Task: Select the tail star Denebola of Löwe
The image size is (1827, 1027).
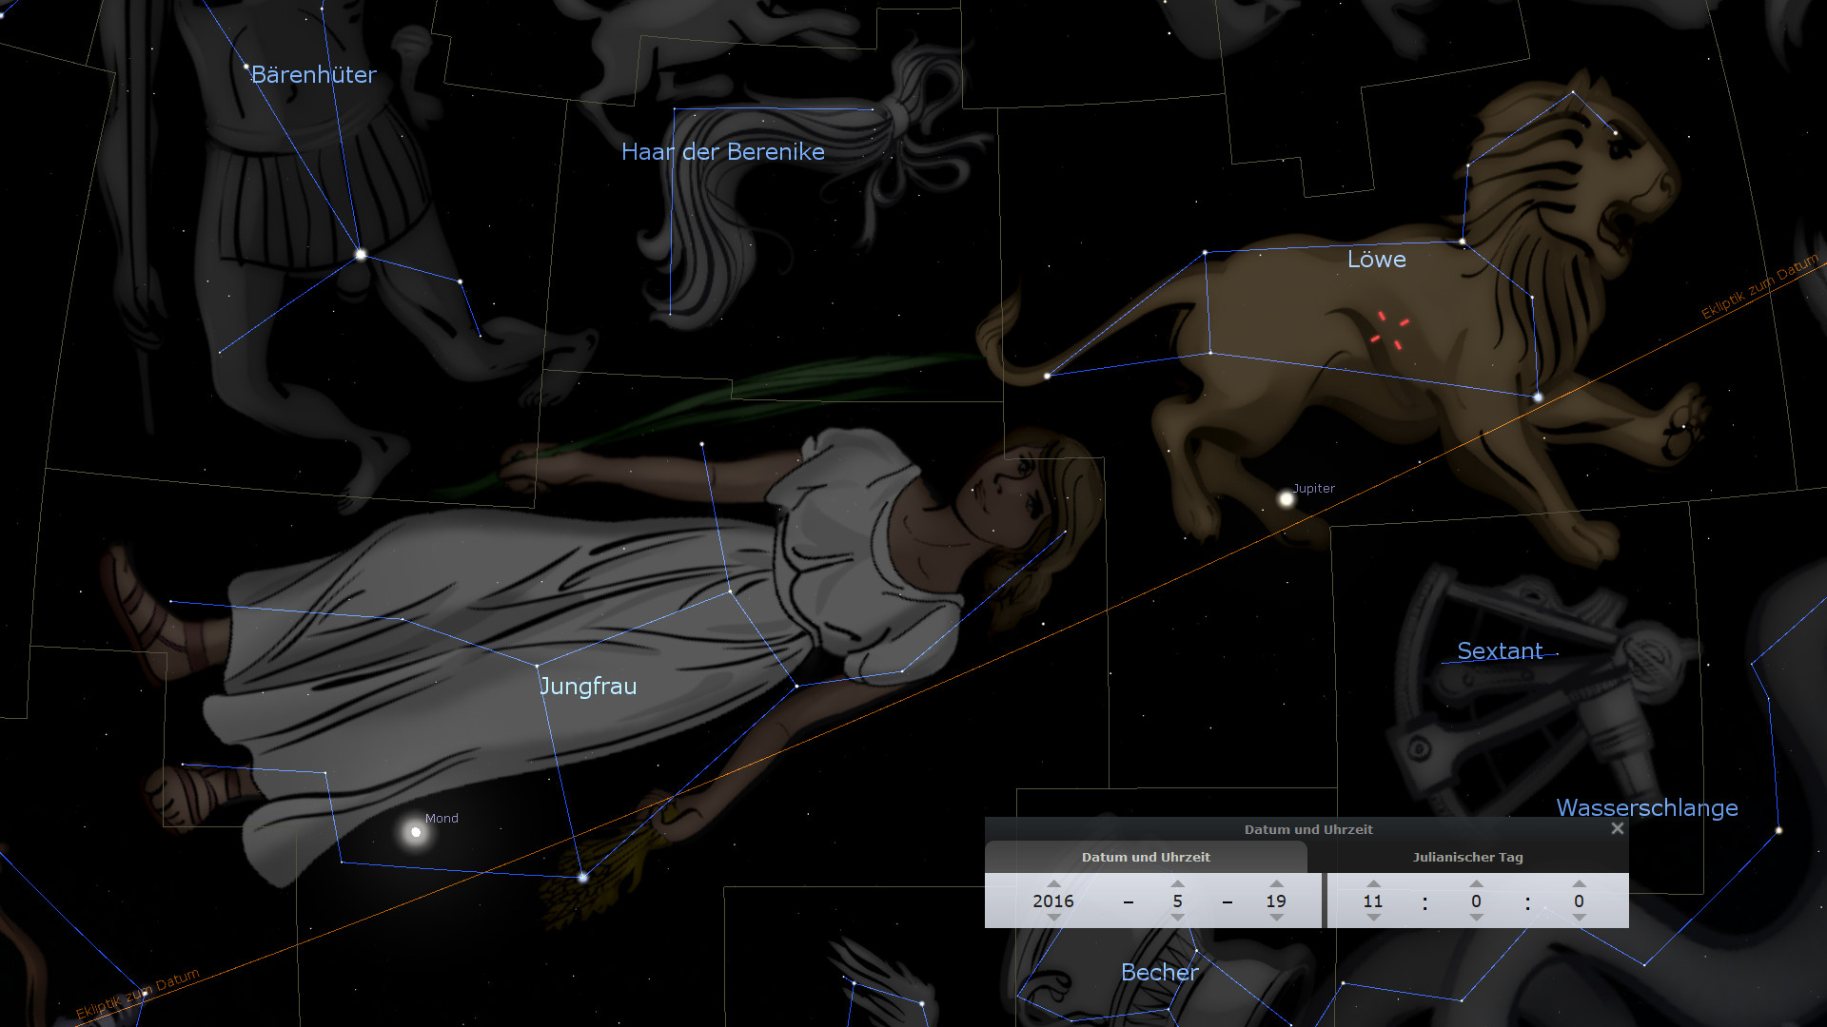Action: coord(1048,376)
